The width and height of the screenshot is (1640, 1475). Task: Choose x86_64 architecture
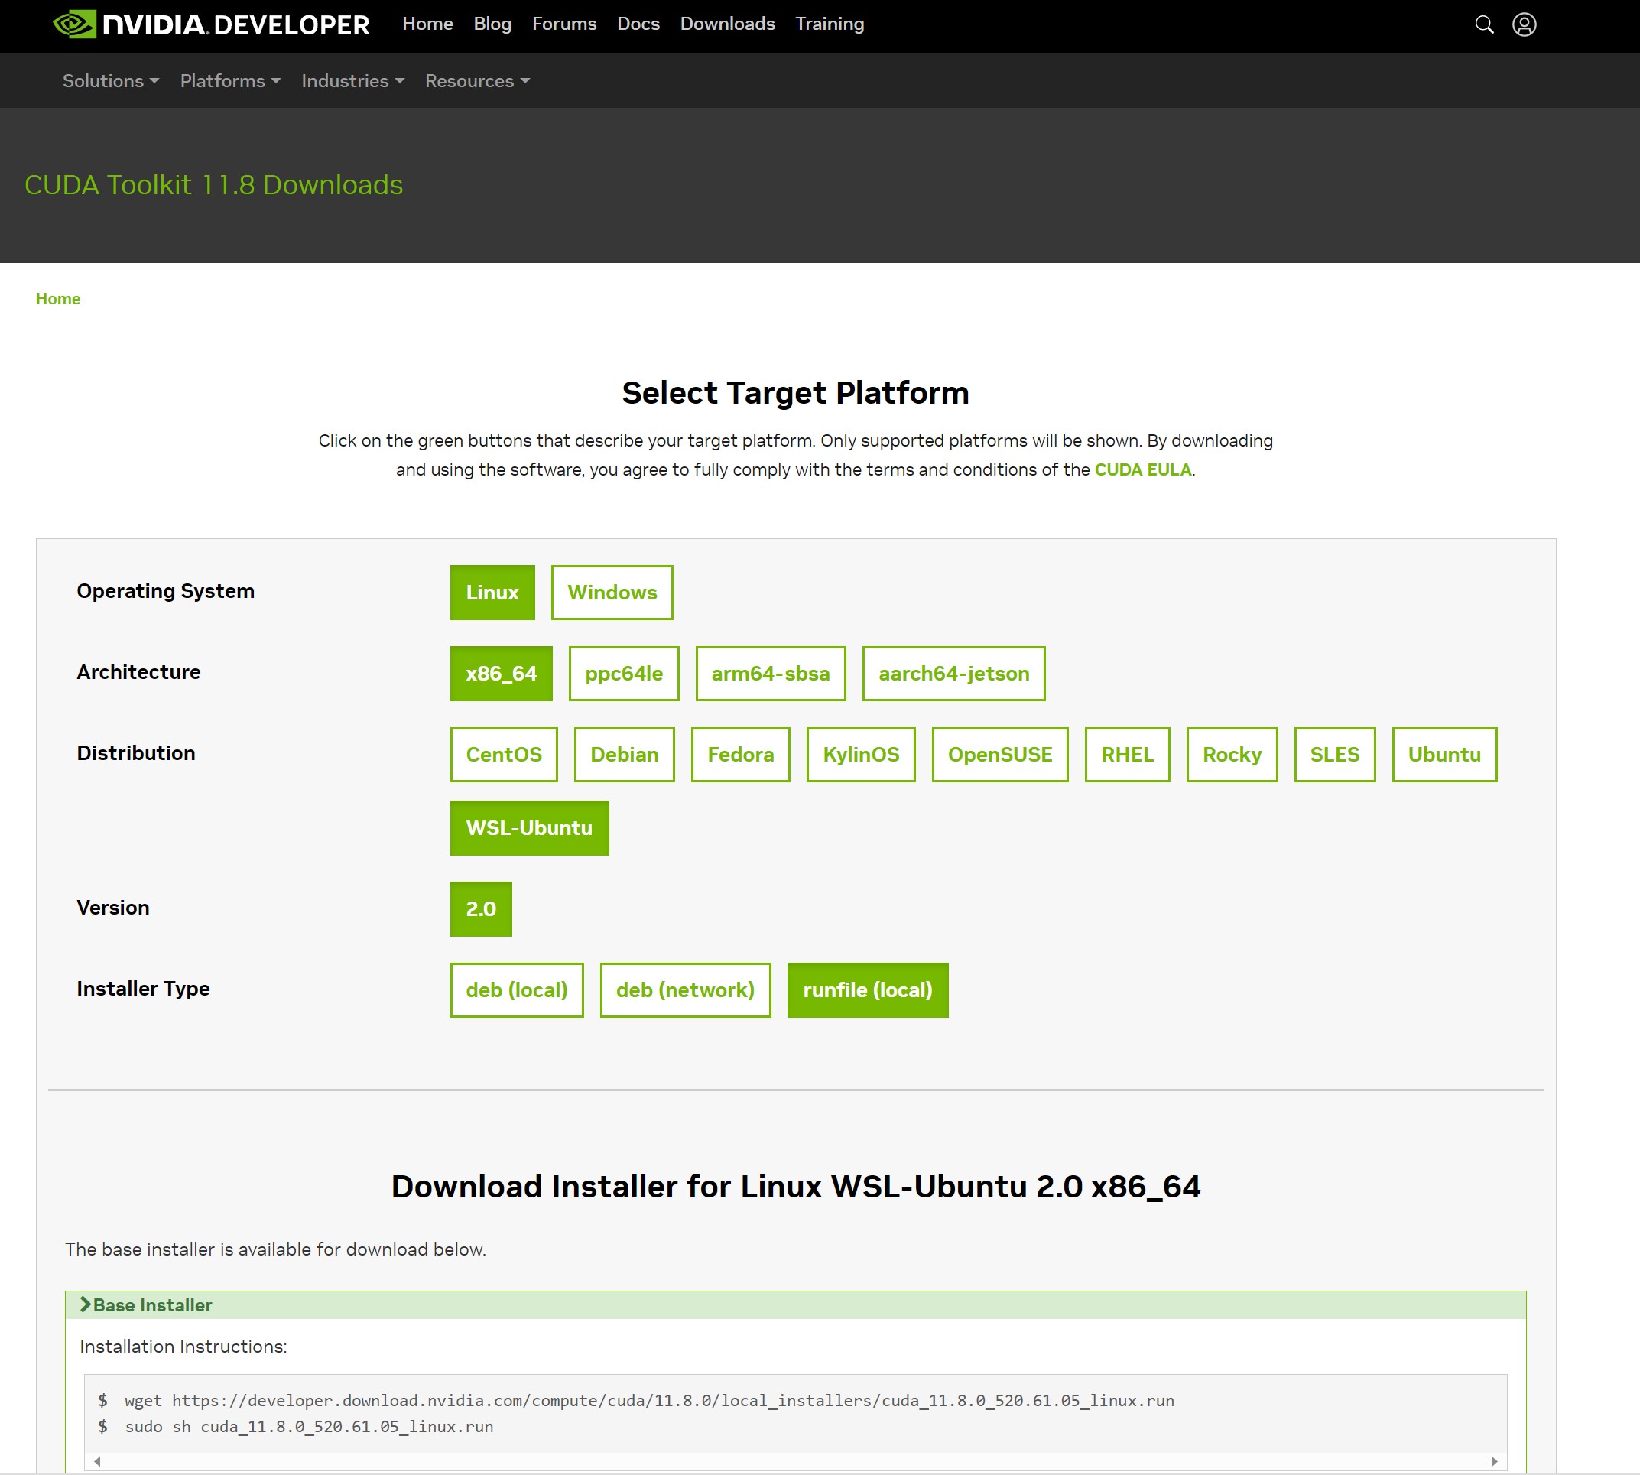(x=501, y=674)
